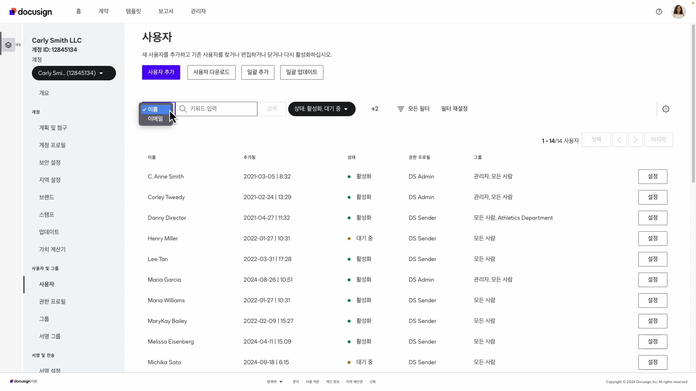The width and height of the screenshot is (696, 391).
Task: Open the 계약 menu
Action: pos(104,11)
